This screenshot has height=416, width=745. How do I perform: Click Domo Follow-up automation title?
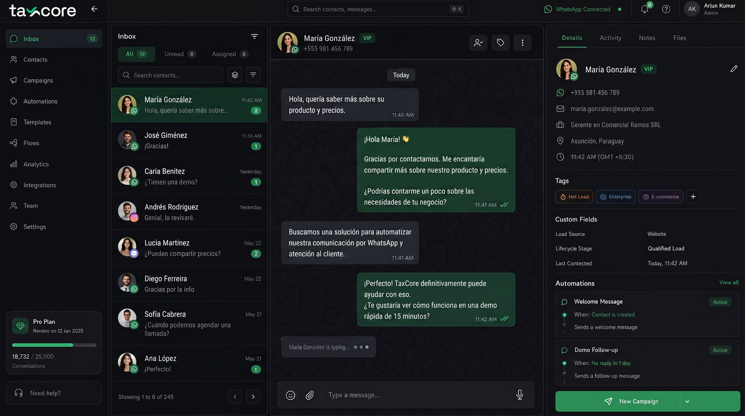point(596,350)
